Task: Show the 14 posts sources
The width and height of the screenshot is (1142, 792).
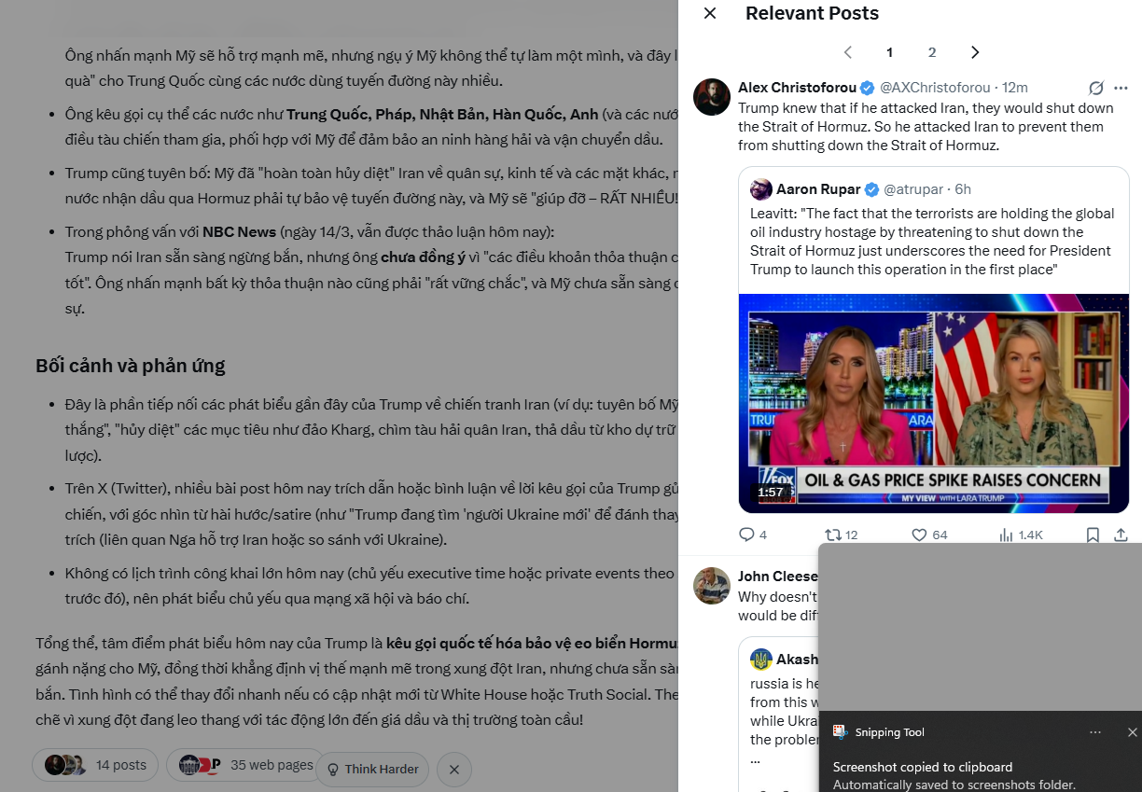Action: [x=95, y=765]
